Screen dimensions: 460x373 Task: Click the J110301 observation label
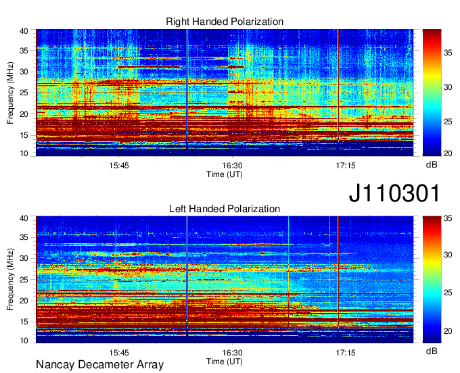[x=394, y=193]
